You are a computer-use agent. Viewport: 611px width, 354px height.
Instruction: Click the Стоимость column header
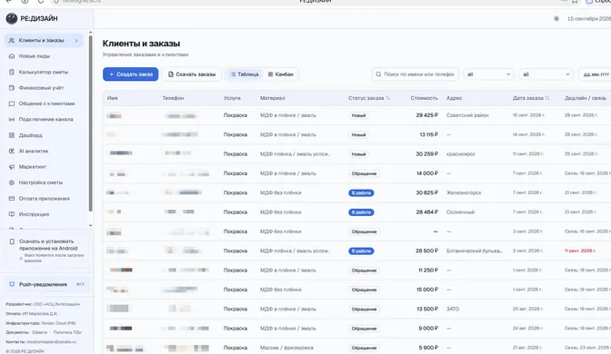tap(424, 98)
